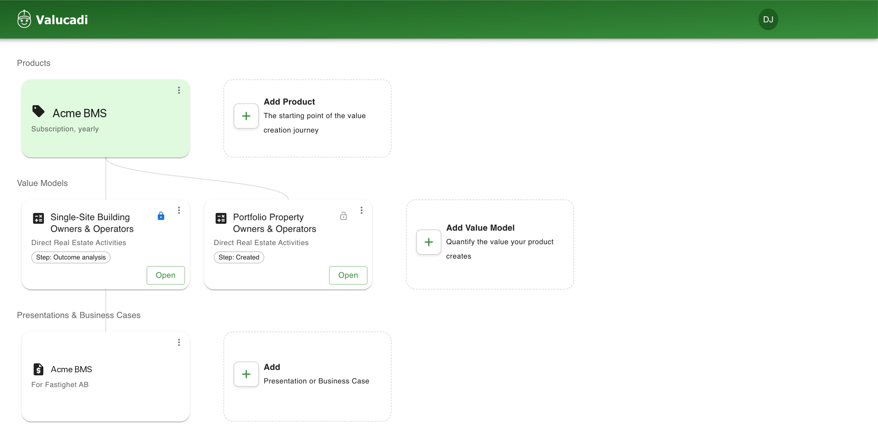Click the Single-Site Building calculator icon

(x=39, y=218)
